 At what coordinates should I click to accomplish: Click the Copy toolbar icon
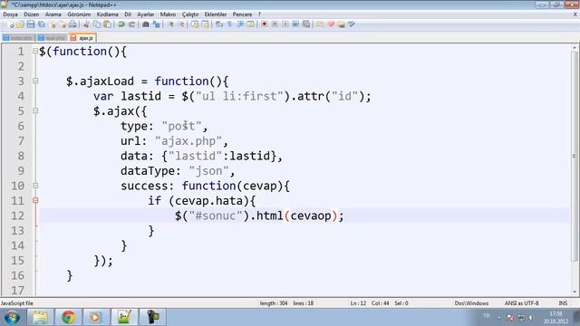click(x=97, y=24)
